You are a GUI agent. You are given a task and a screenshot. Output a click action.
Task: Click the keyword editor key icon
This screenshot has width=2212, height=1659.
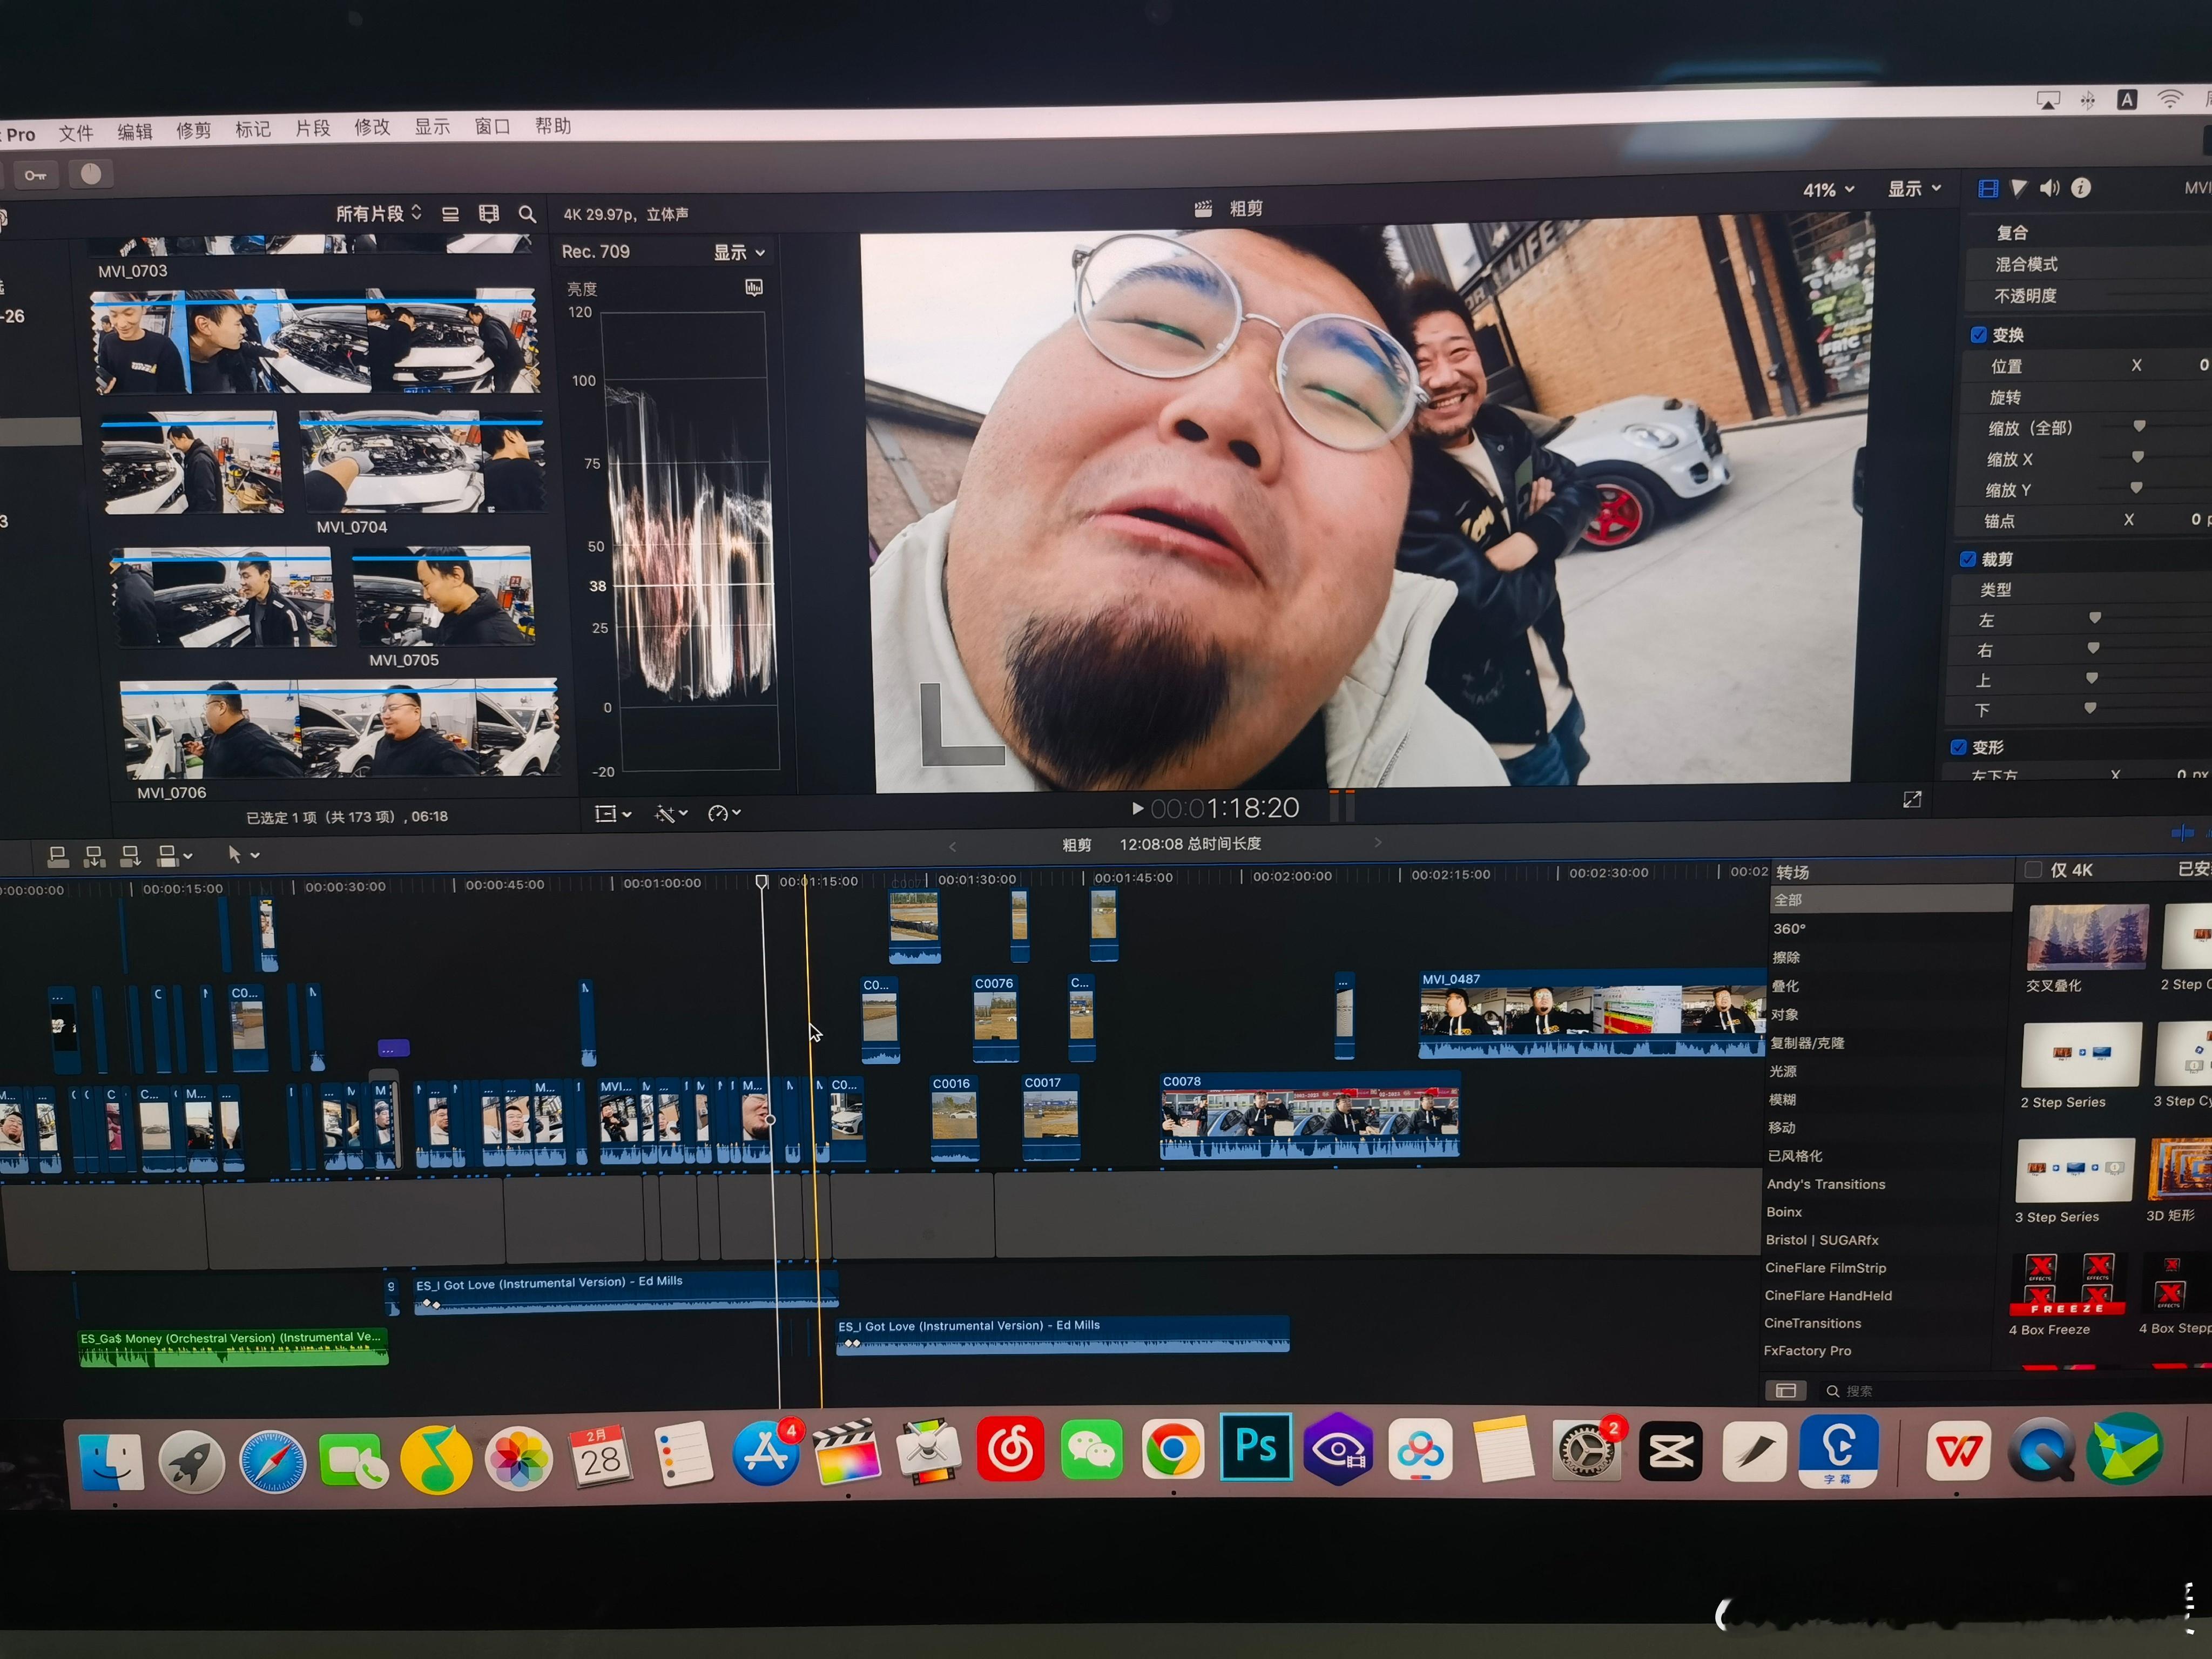[36, 175]
